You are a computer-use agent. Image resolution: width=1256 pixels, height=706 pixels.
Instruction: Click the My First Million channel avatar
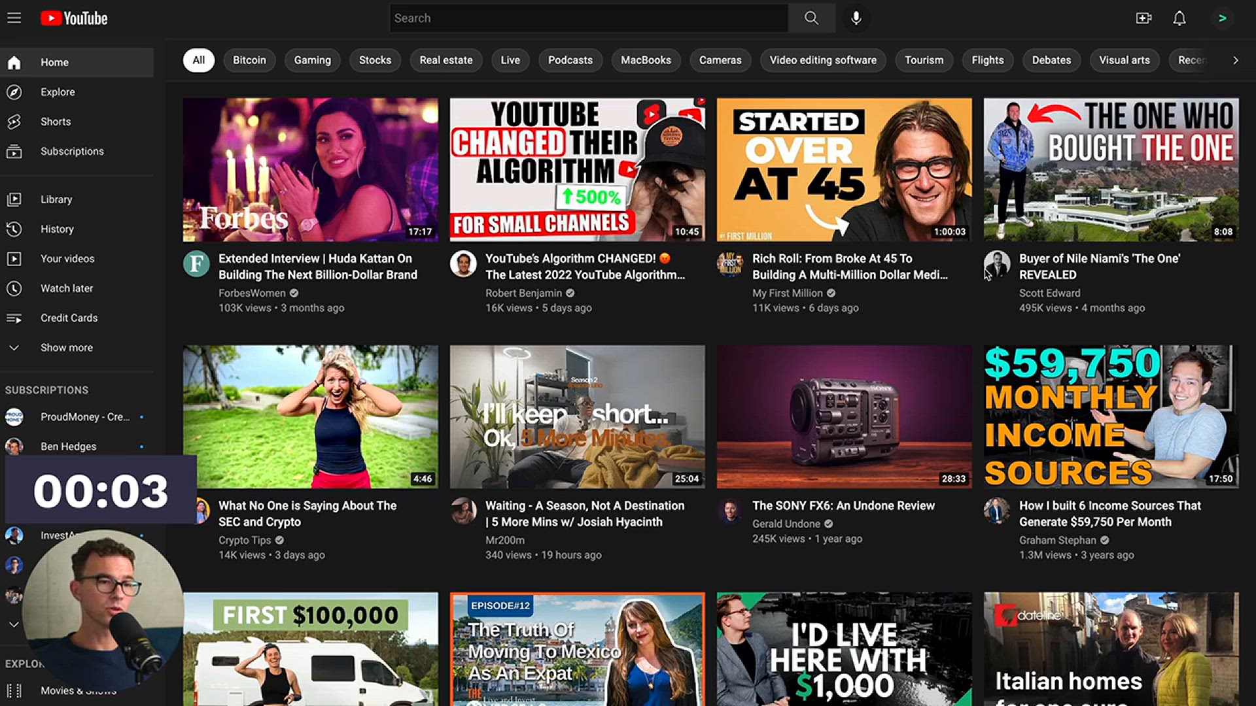tap(730, 264)
